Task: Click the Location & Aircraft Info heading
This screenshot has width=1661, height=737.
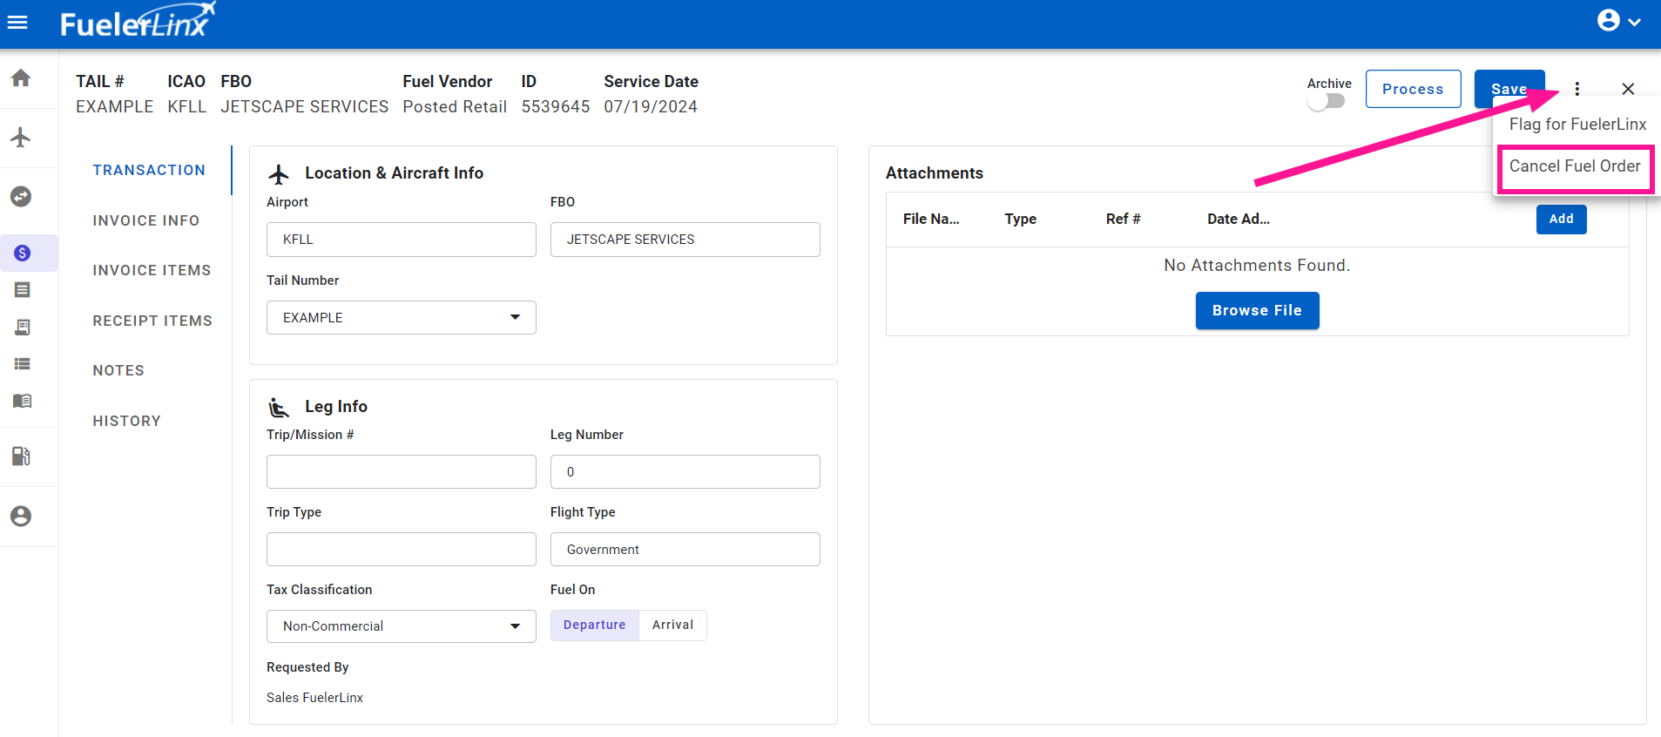Action: coord(394,173)
